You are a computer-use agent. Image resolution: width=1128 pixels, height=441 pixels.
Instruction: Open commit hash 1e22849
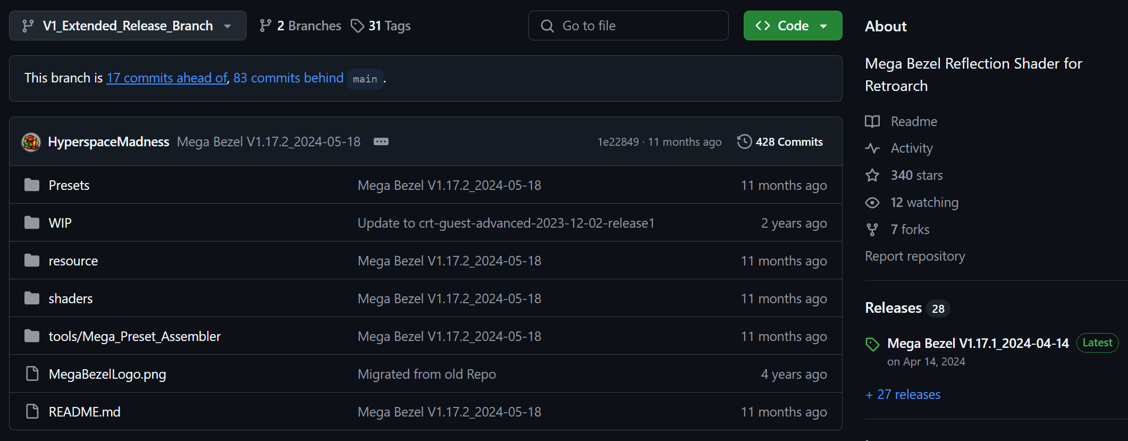(x=618, y=142)
